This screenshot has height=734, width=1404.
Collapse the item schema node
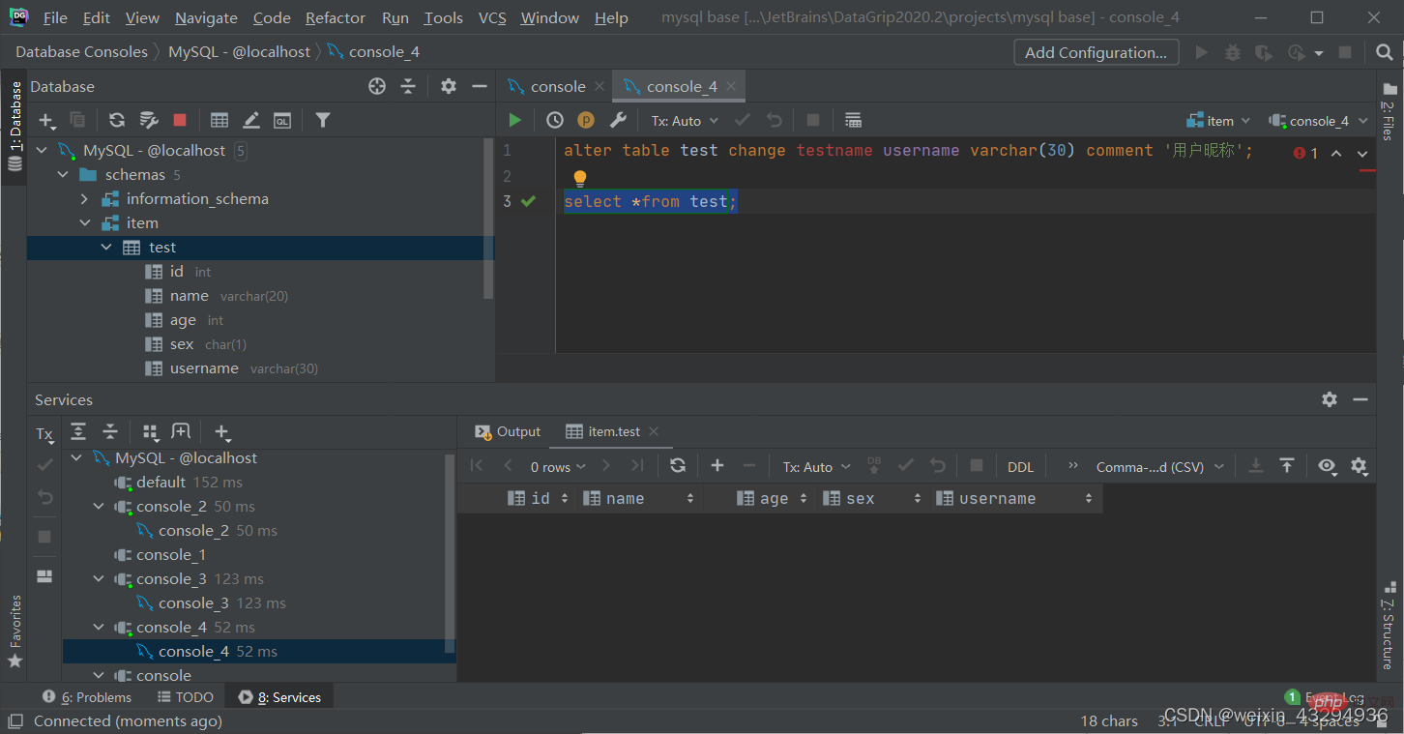point(84,223)
